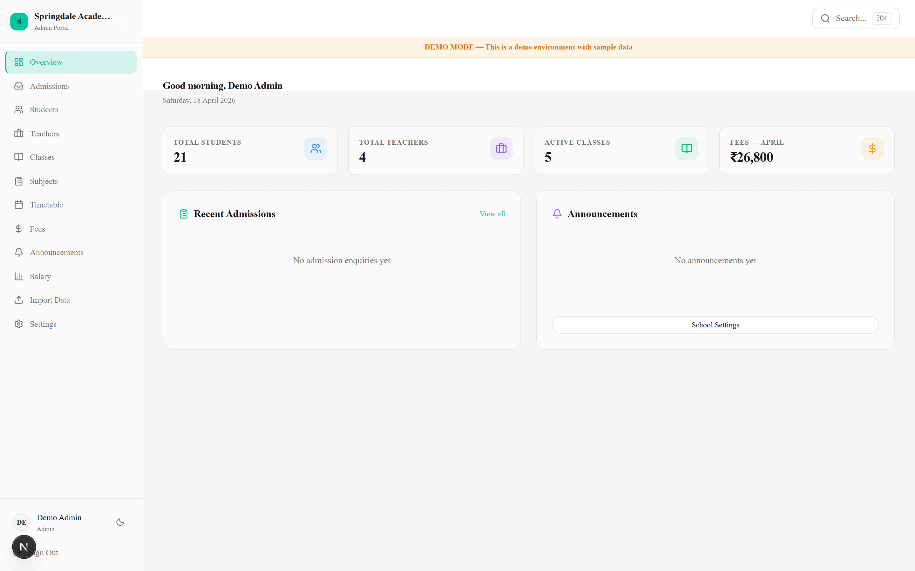Click the dollar icon on Fees April card
This screenshot has height=571, width=915.
tap(872, 148)
